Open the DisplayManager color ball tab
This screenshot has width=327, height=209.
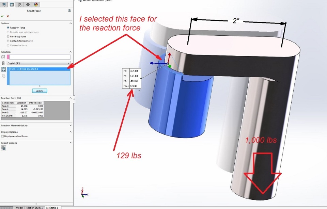[36, 4]
